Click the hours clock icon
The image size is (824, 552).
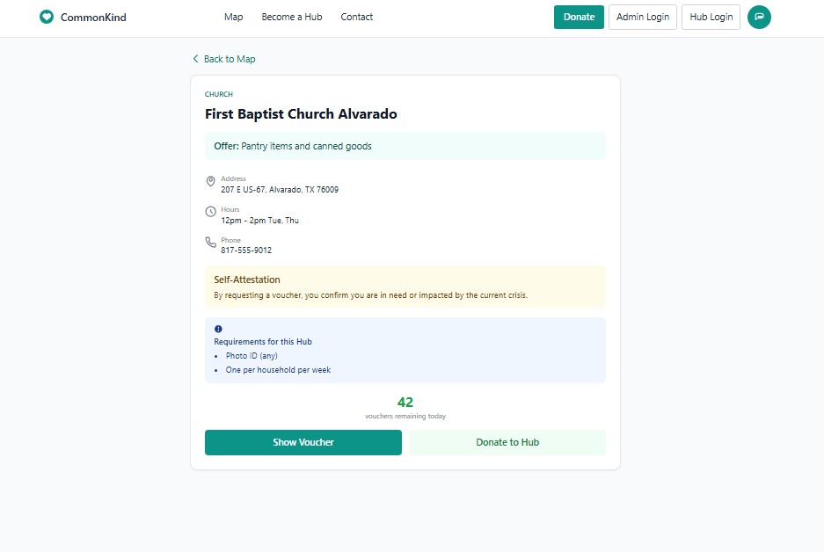210,212
